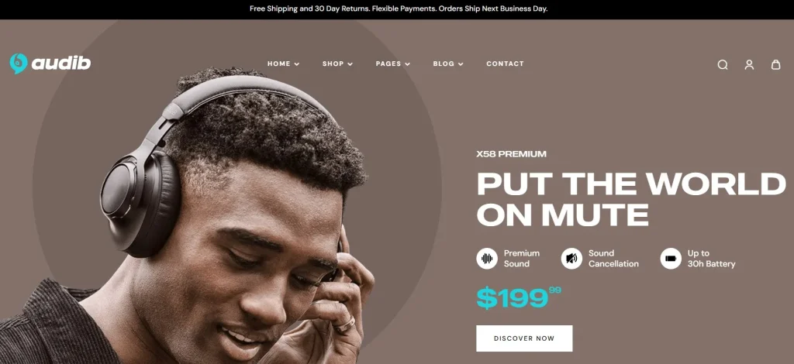Expand the Pages menu chevron

click(x=407, y=64)
